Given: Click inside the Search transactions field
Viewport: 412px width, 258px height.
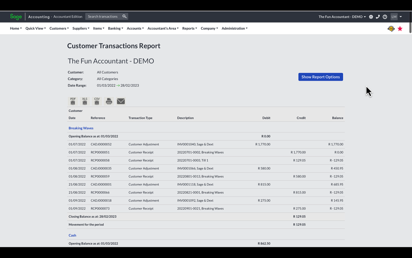Looking at the screenshot, I should pos(103,16).
